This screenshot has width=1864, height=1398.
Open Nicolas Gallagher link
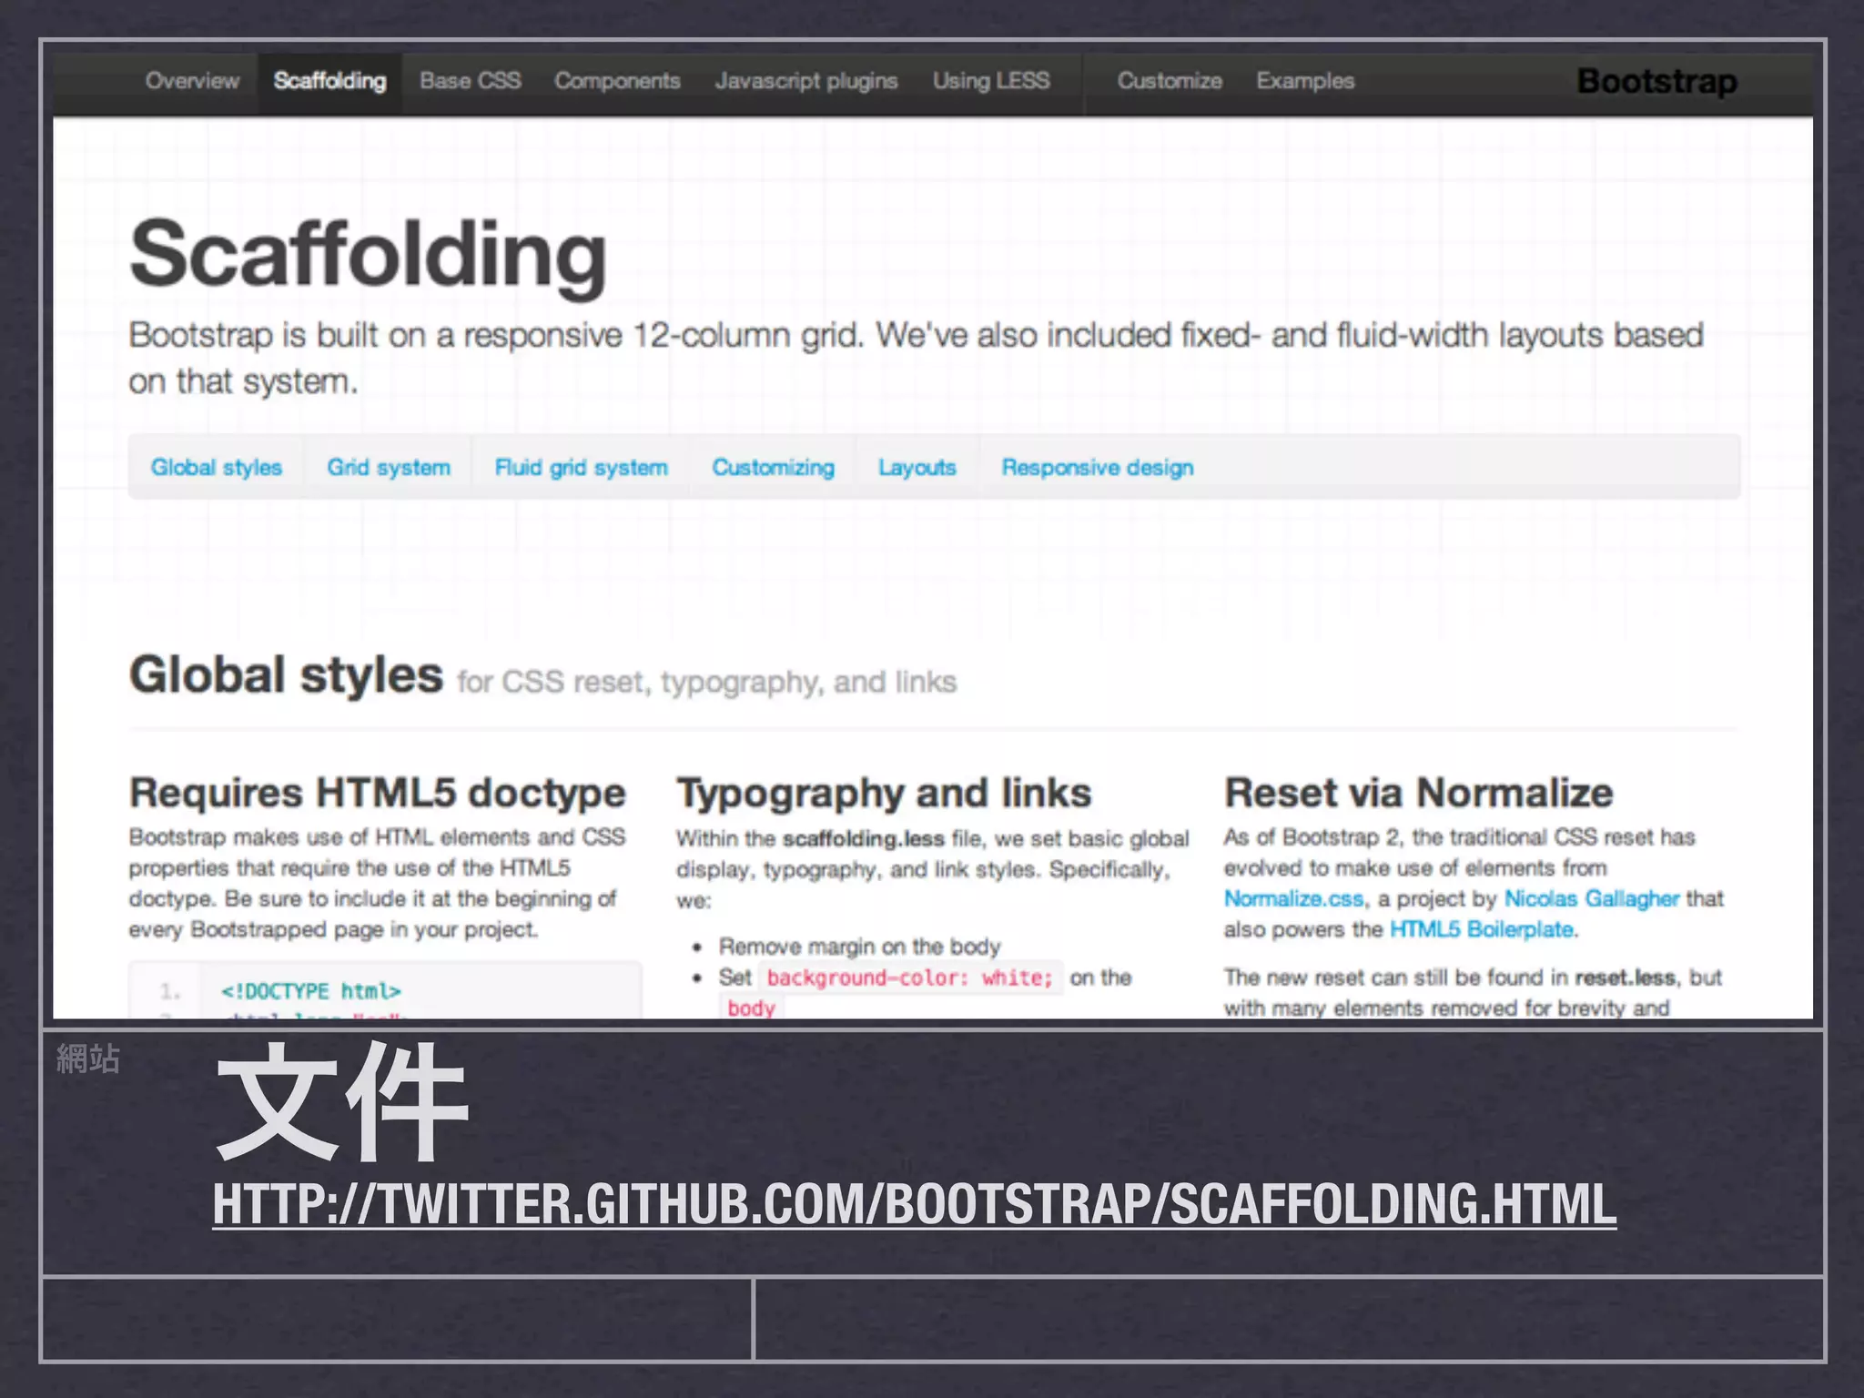pos(1591,899)
